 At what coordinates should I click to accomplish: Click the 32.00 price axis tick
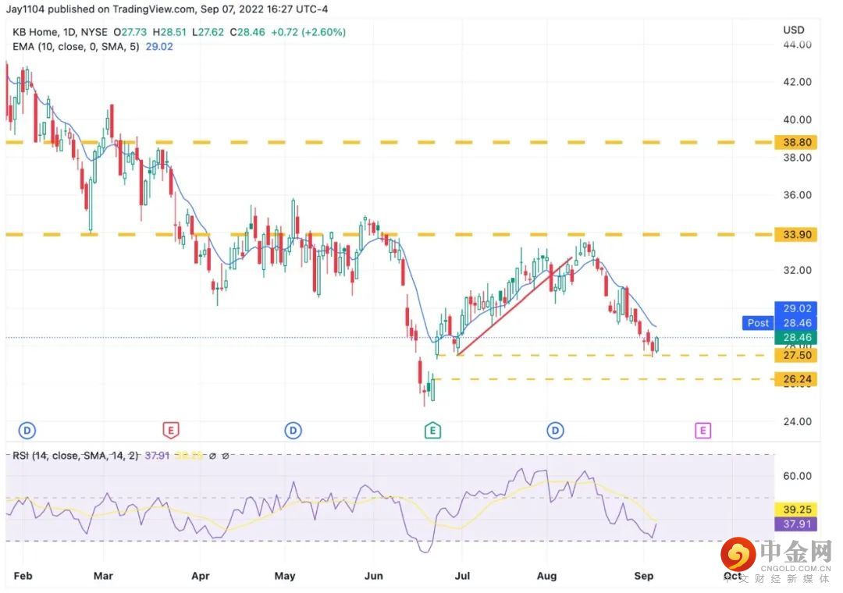tap(797, 270)
